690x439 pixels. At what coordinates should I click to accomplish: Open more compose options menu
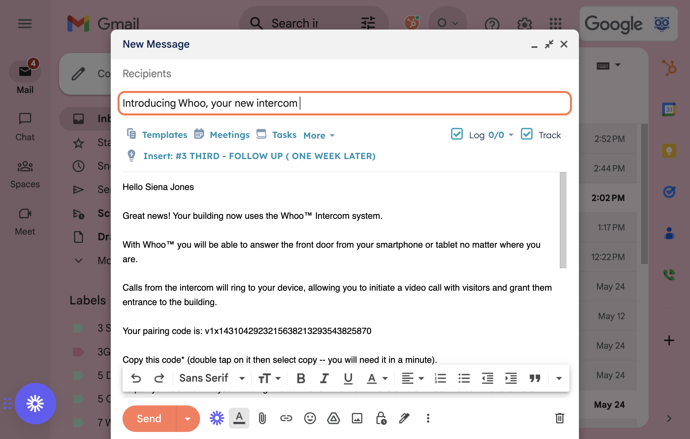click(428, 418)
